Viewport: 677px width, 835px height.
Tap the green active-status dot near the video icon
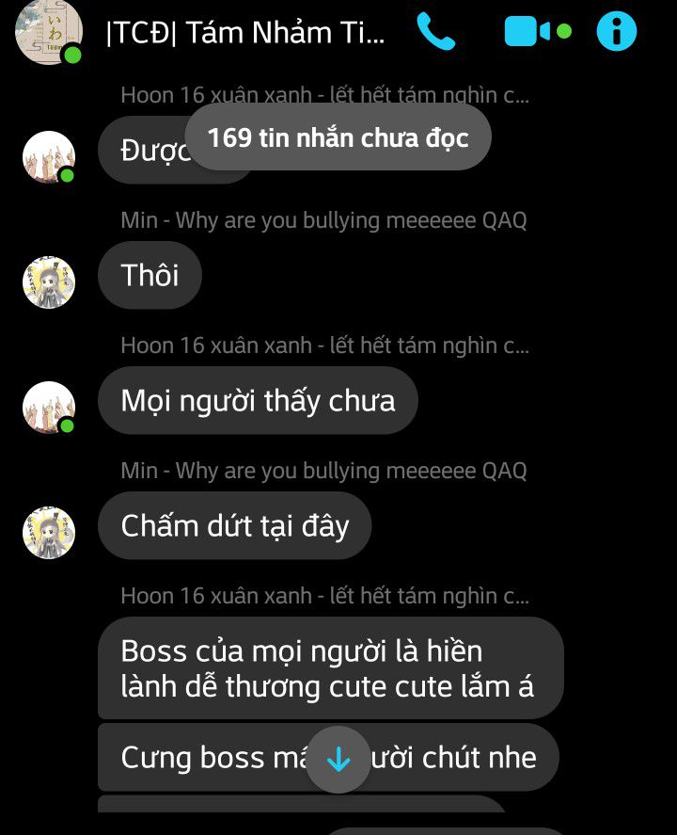564,31
